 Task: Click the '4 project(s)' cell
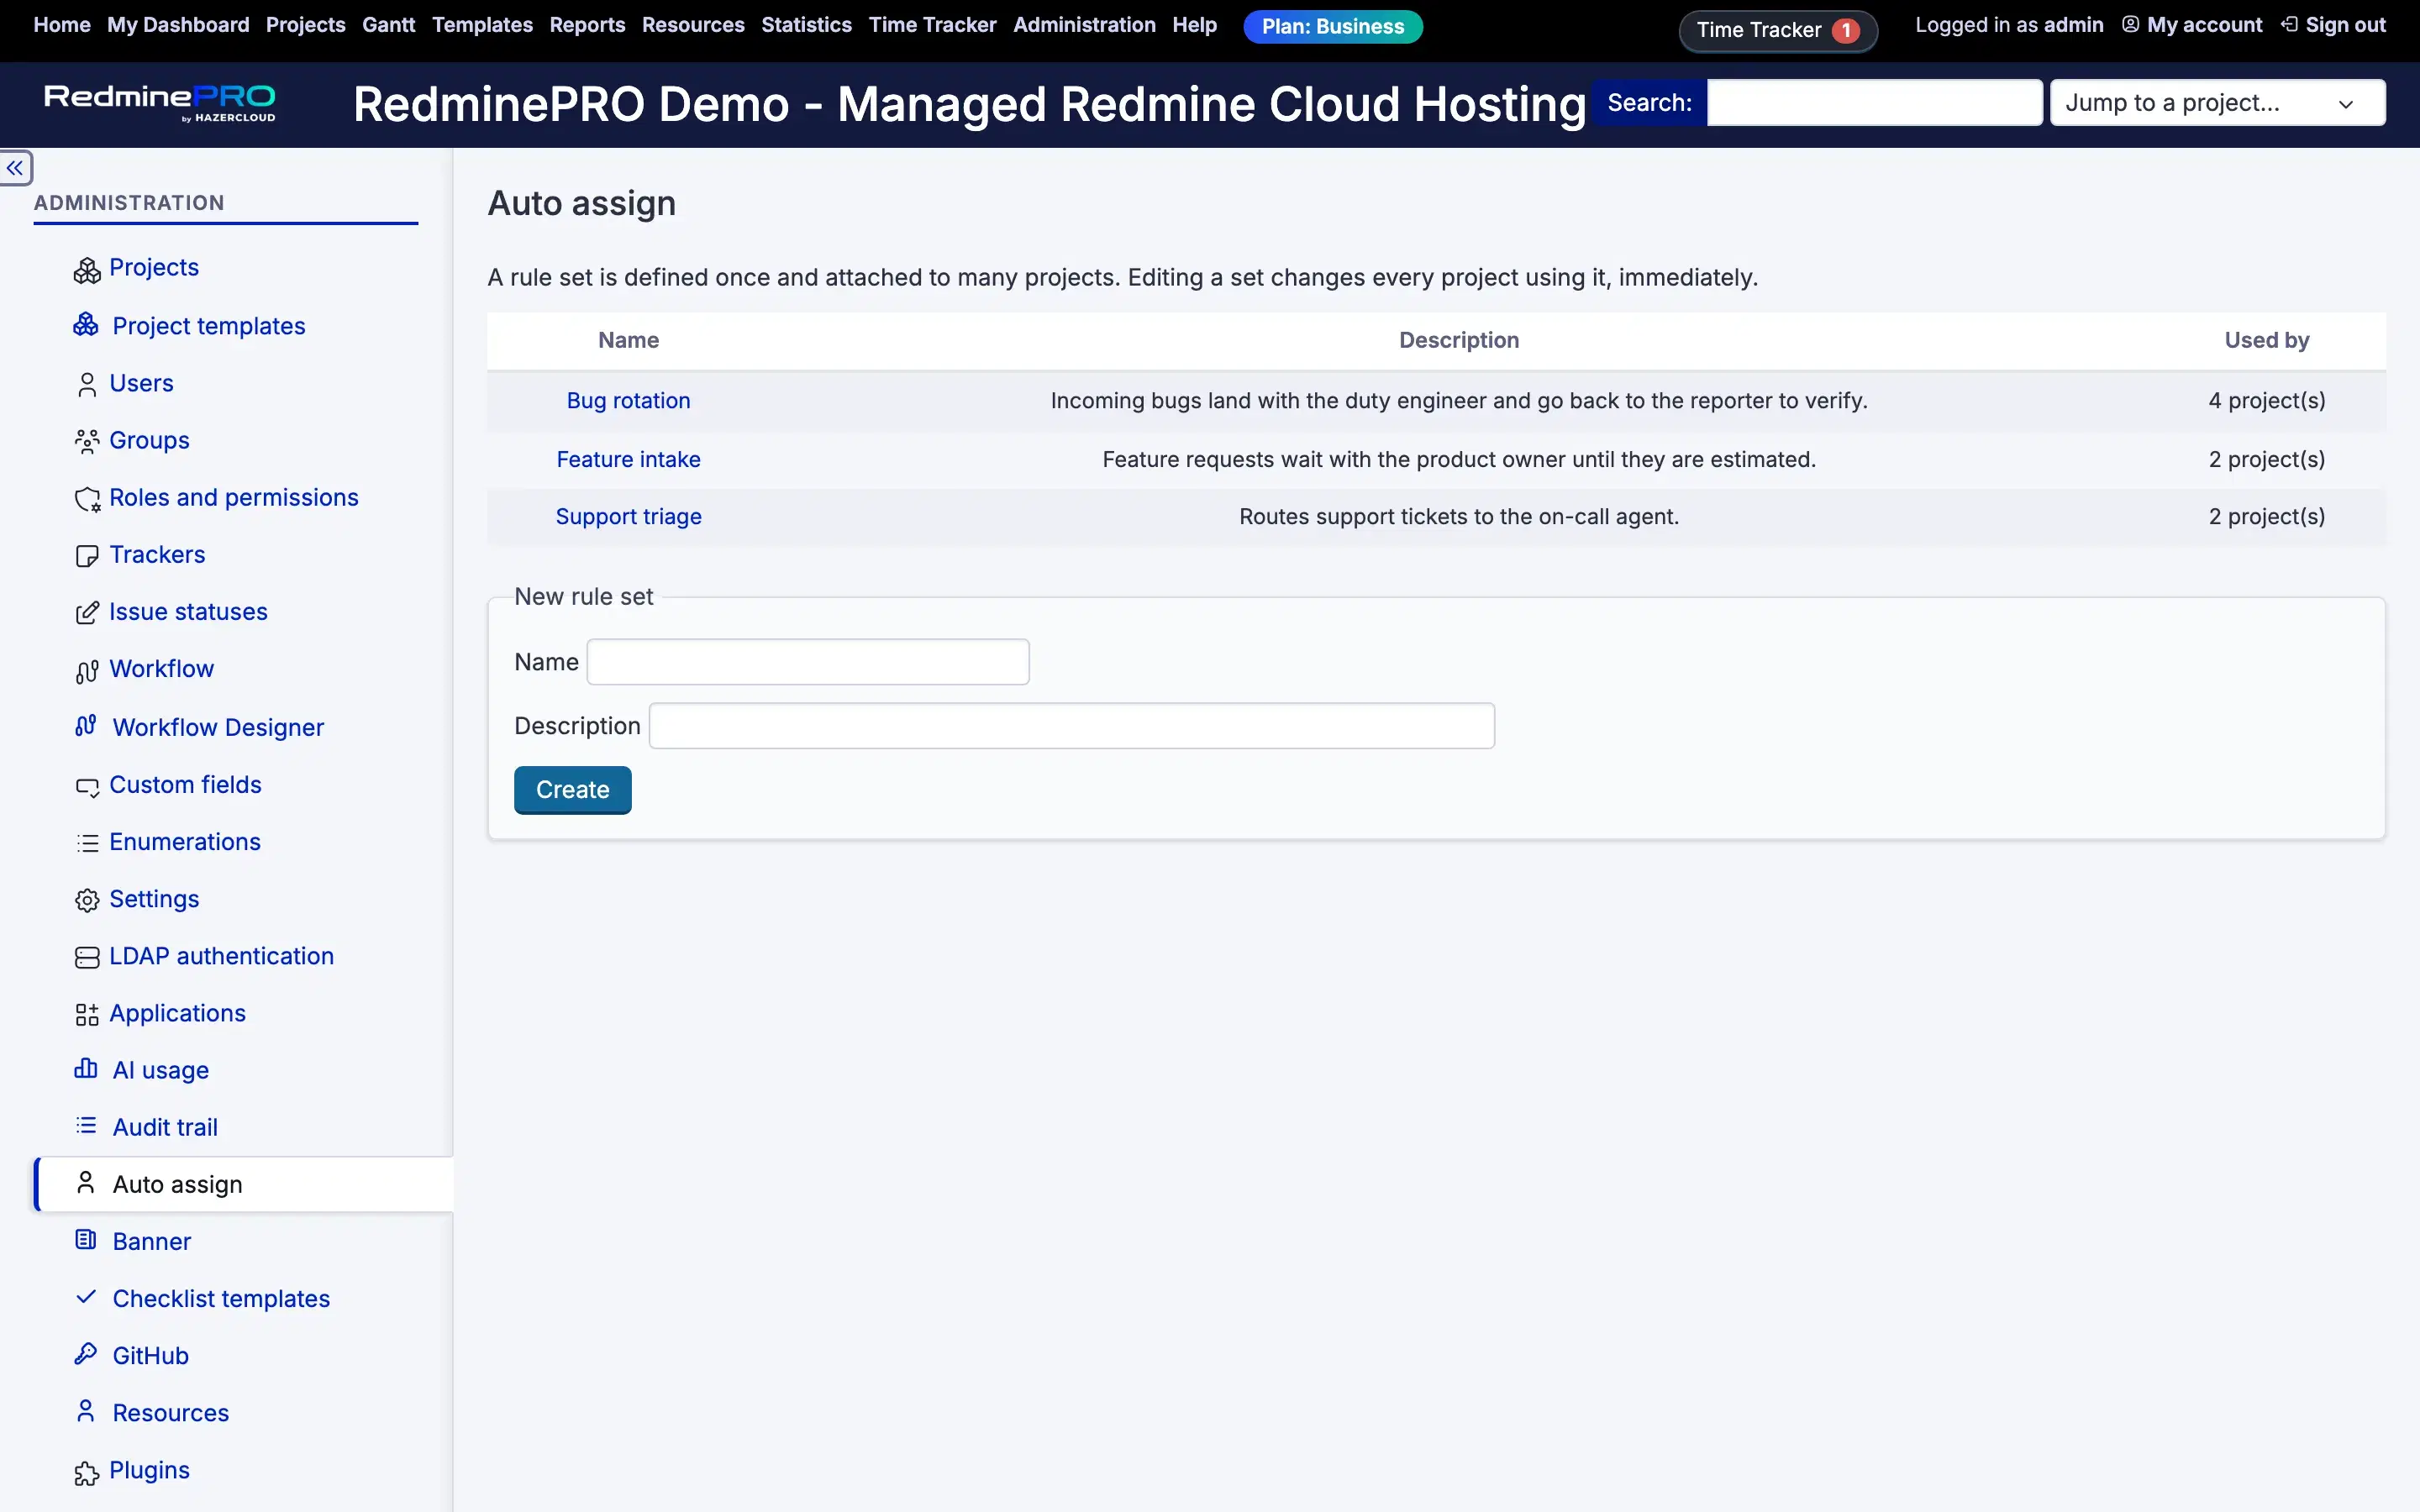(2266, 401)
